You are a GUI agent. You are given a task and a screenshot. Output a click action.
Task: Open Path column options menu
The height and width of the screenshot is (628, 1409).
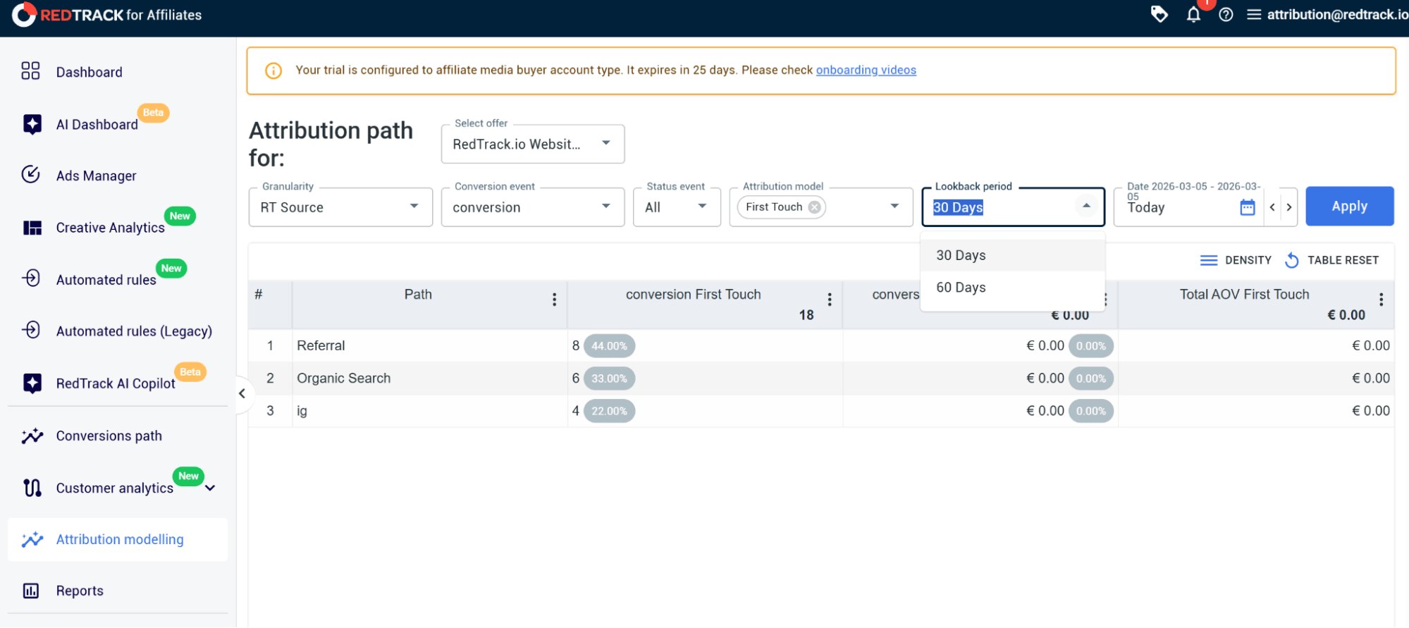[x=554, y=300]
